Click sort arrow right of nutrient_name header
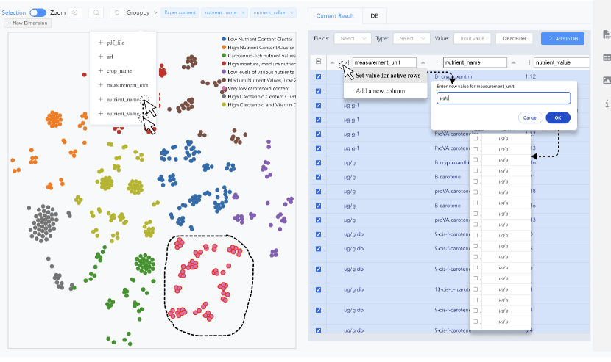 (514, 62)
